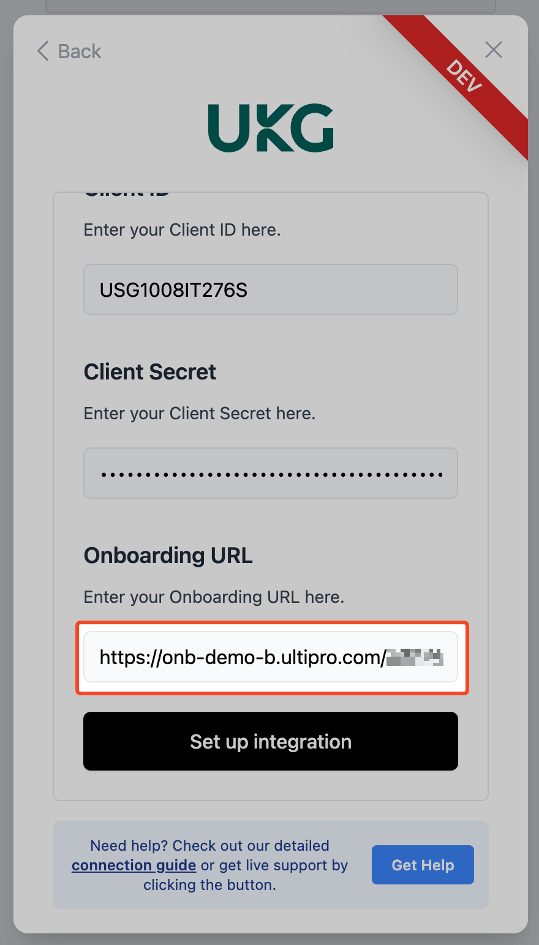This screenshot has height=945, width=539.
Task: Click the Client Secret heading label
Action: pyautogui.click(x=150, y=372)
